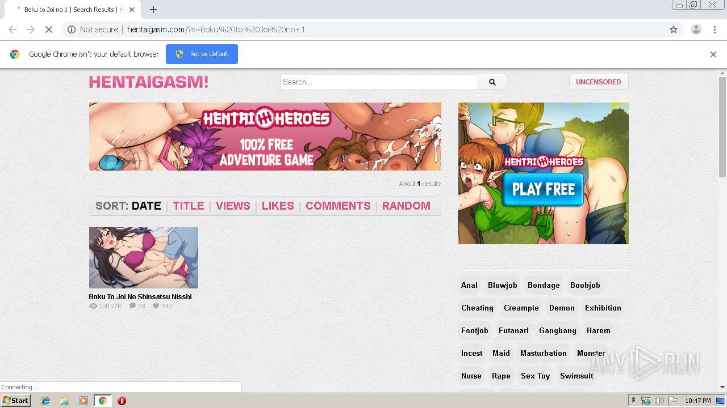Select the Harem tag
The height and width of the screenshot is (408, 727).
point(599,330)
